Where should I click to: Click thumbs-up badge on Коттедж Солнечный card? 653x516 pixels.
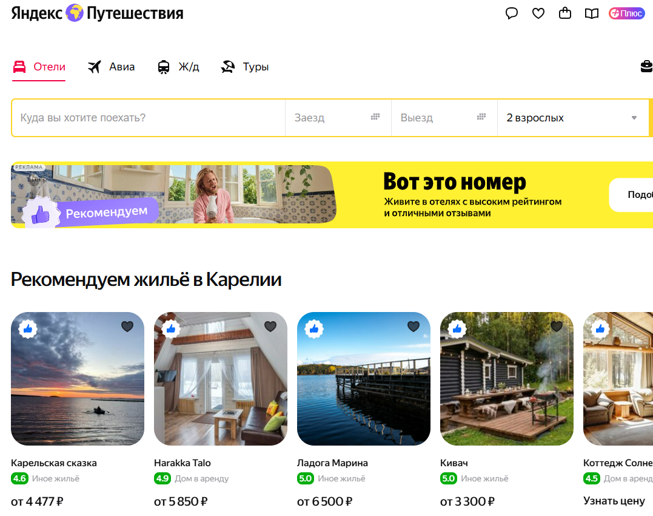[x=600, y=329]
